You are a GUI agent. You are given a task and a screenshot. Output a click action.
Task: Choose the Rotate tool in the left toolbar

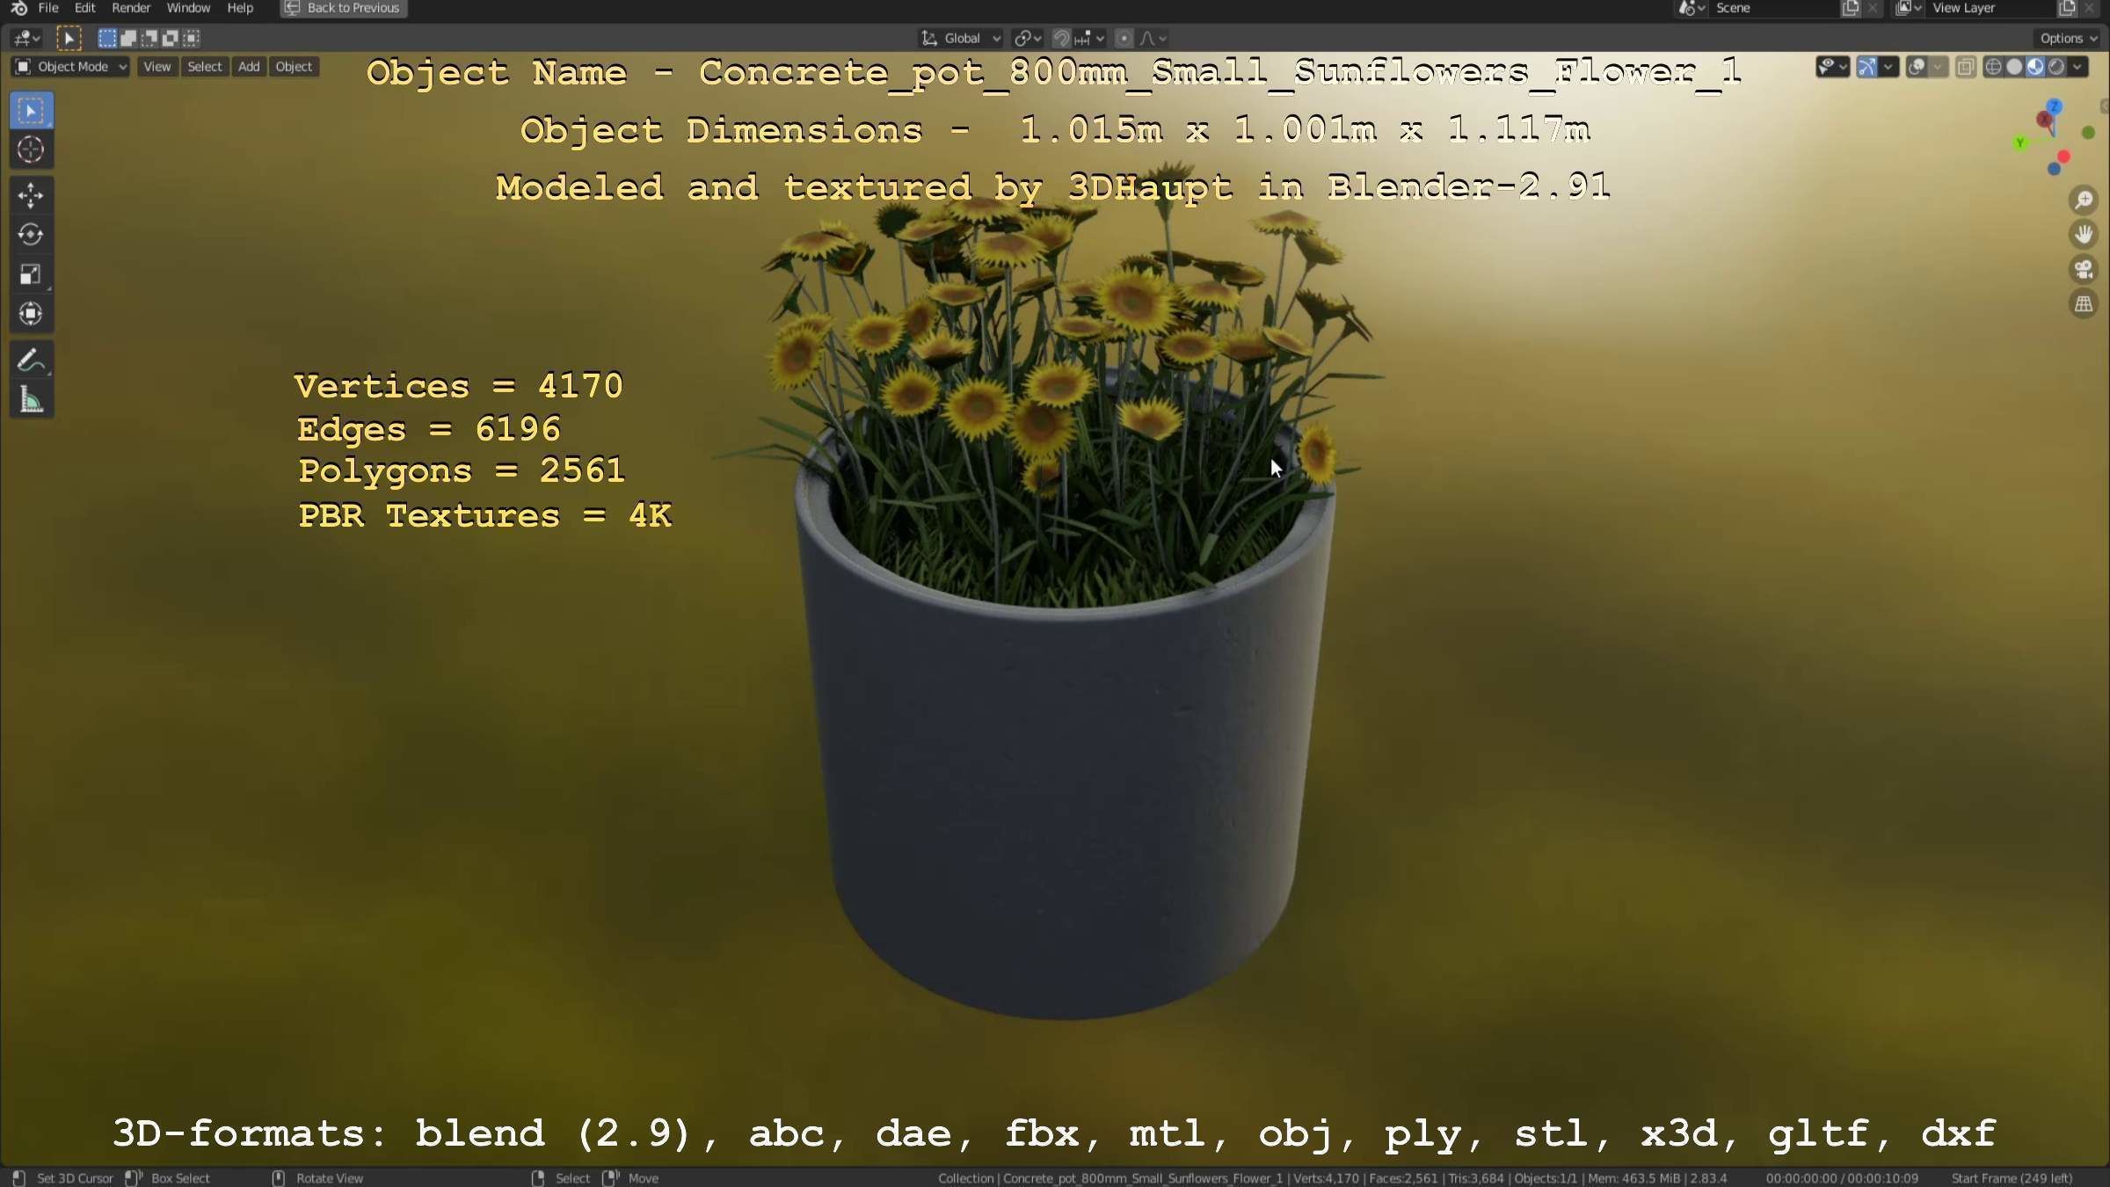point(31,235)
